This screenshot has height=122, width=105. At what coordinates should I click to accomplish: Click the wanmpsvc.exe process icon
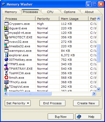[6, 51]
